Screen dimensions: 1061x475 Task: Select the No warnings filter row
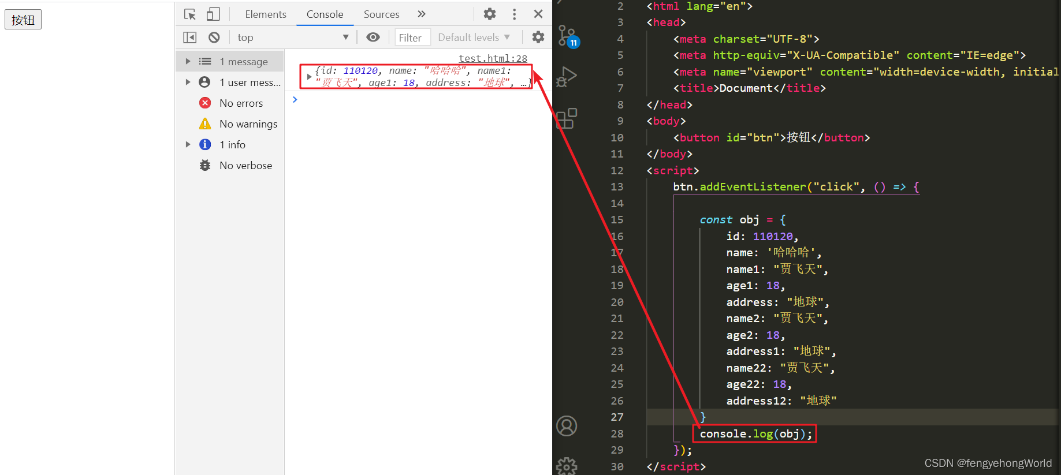[x=230, y=124]
